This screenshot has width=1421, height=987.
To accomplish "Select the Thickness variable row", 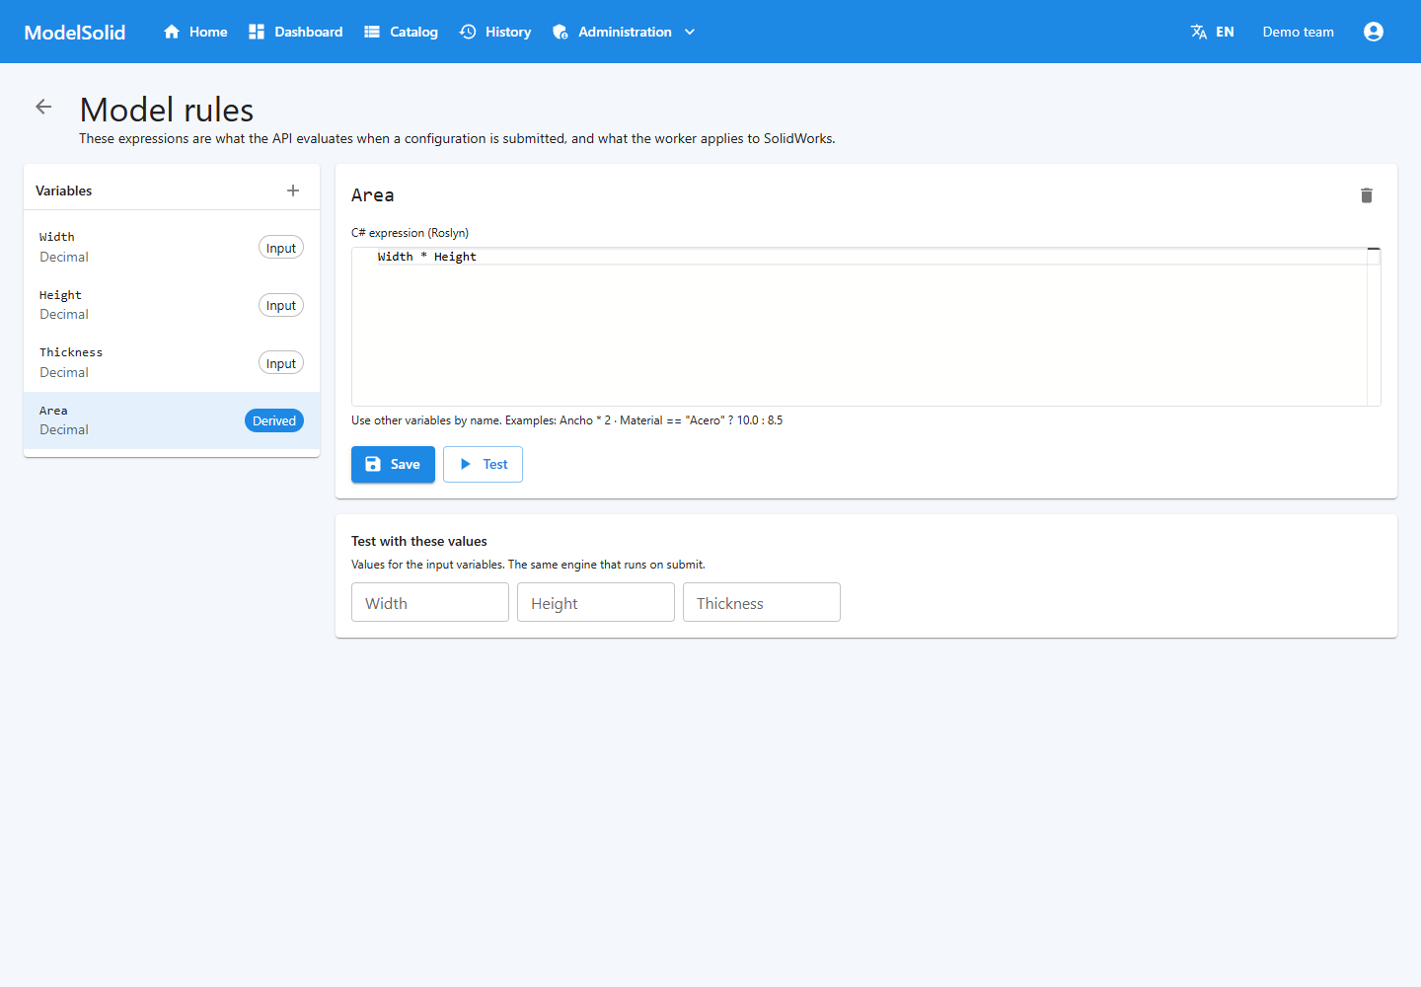I will 172,362.
